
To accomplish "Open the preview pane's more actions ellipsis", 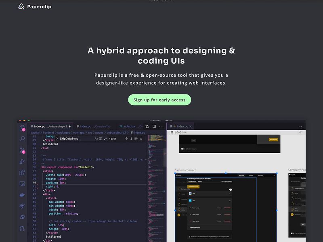I will (x=300, y=126).
